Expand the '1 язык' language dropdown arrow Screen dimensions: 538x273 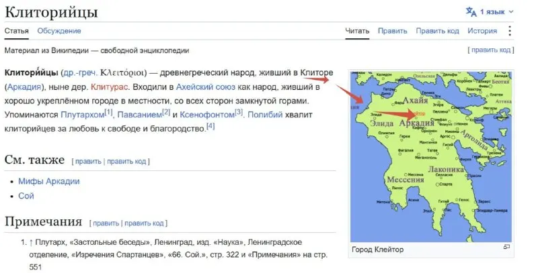tap(511, 12)
